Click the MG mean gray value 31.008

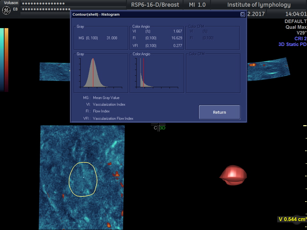tap(112, 38)
